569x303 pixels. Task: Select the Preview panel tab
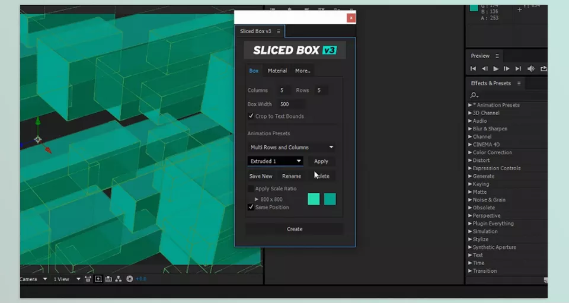[480, 56]
